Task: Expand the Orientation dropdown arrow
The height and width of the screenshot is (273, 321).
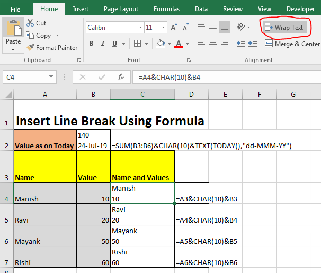Action: (x=249, y=27)
